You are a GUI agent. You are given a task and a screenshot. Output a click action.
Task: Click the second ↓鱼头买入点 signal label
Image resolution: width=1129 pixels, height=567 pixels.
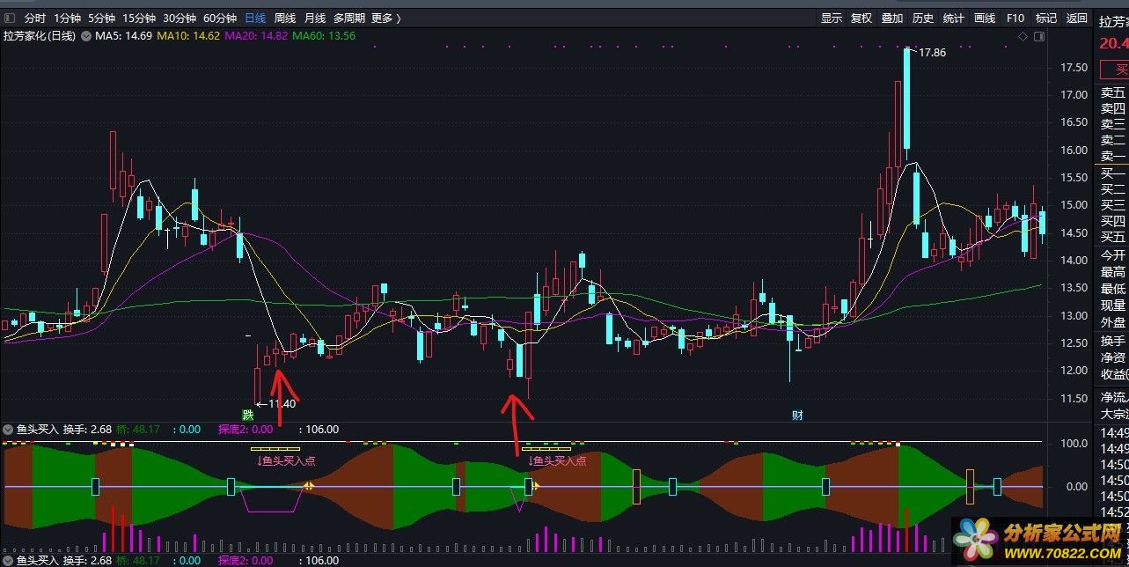[x=556, y=460]
